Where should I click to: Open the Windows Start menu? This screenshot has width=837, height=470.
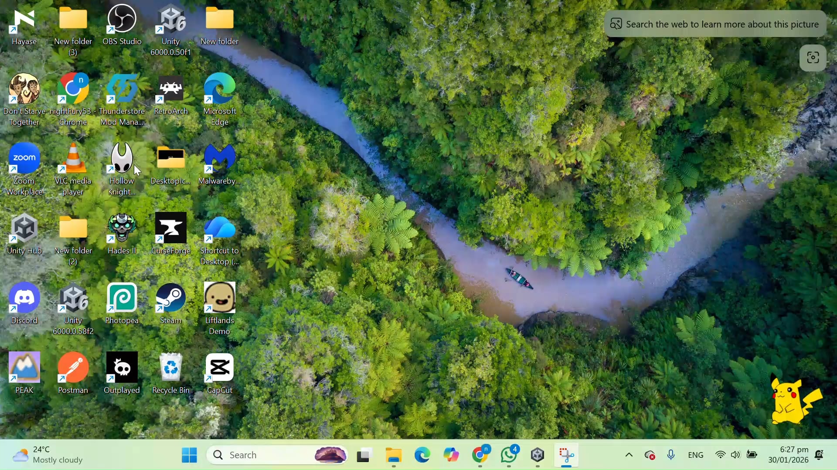[189, 455]
